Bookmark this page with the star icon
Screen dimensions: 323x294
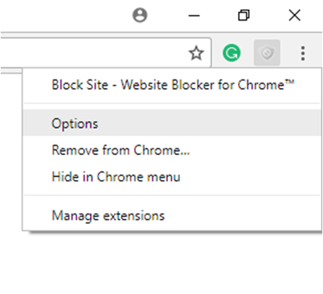(196, 53)
